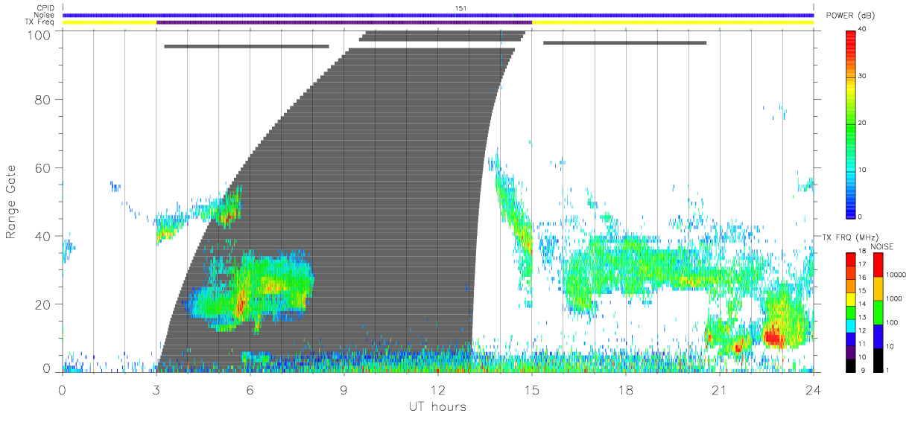Click the "100" label on the NOISE scale
Image resolution: width=915 pixels, height=422 pixels.
[893, 322]
